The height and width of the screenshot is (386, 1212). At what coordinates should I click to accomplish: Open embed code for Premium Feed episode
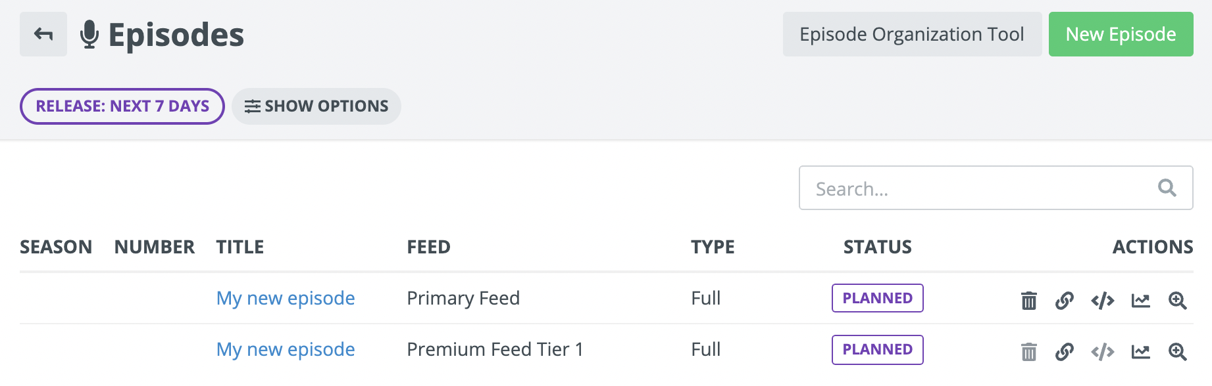tap(1102, 351)
